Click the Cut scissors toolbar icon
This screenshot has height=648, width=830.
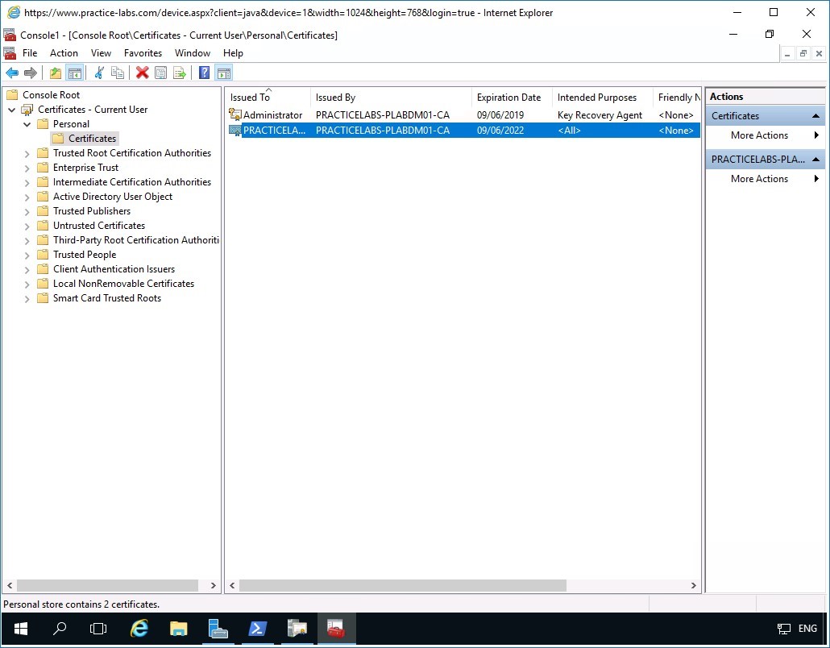tap(99, 73)
